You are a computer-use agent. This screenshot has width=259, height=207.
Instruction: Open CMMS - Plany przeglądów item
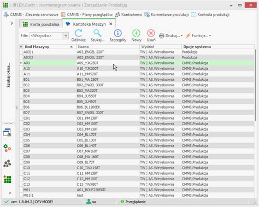point(87,15)
